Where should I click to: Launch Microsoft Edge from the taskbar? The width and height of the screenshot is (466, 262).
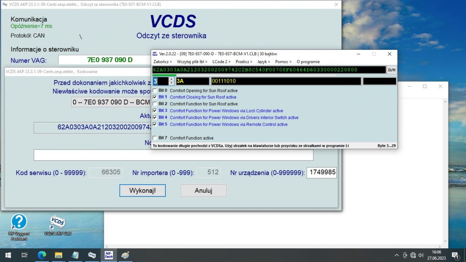pos(42,255)
